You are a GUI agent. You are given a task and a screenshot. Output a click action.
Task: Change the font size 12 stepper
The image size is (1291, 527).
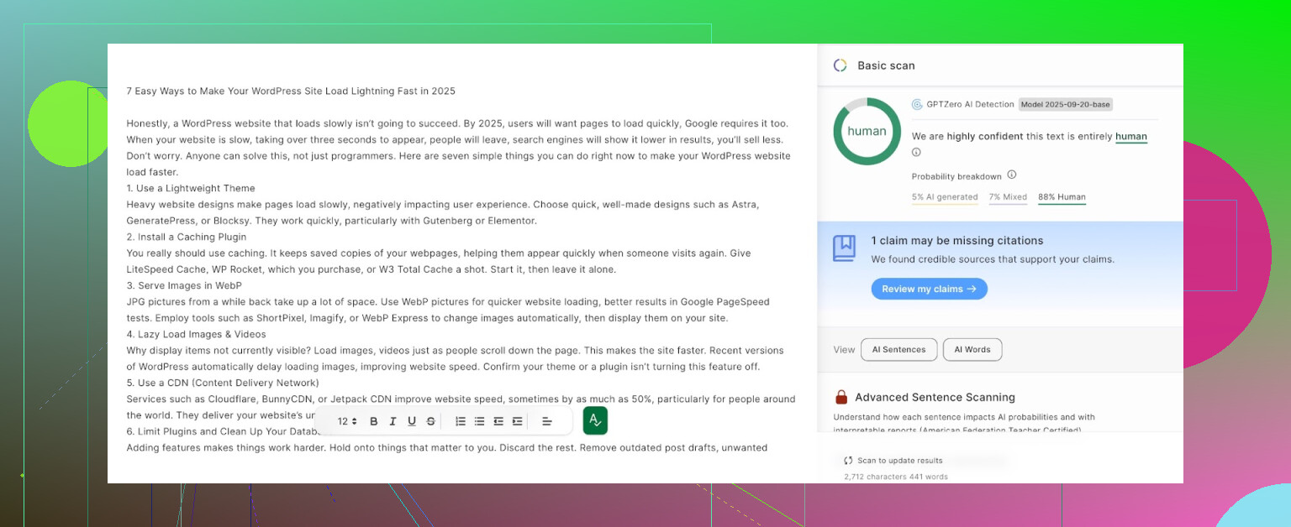coord(347,421)
